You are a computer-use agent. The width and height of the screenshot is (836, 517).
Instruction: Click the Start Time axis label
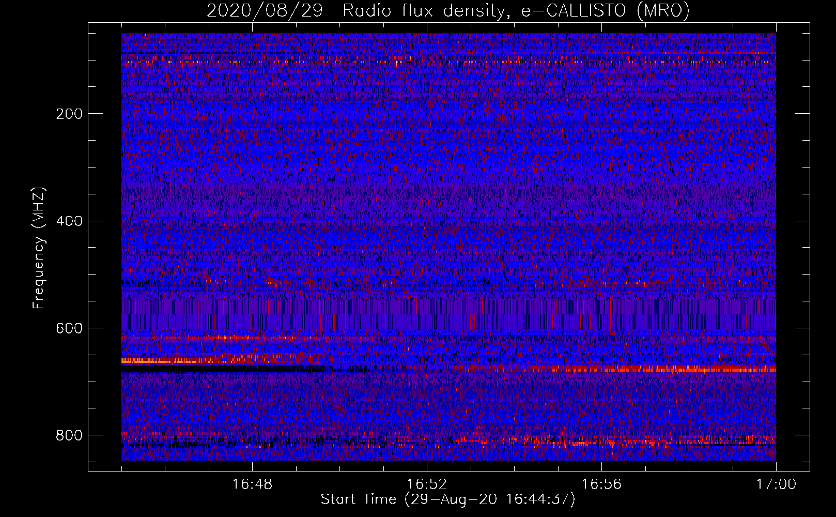tap(448, 499)
